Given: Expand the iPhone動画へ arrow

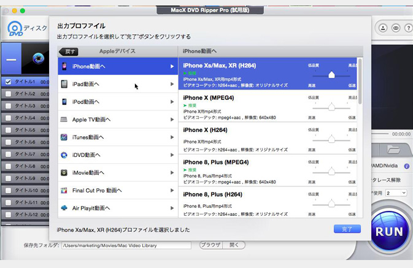Looking at the screenshot, I should tap(172, 66).
